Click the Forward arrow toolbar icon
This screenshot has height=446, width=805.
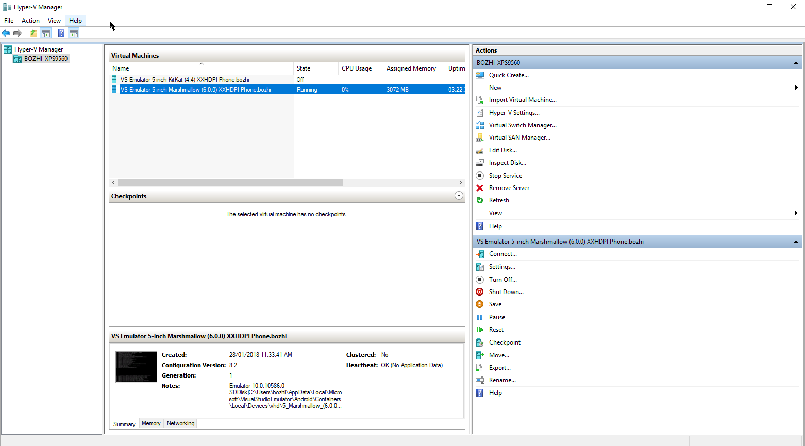(18, 33)
